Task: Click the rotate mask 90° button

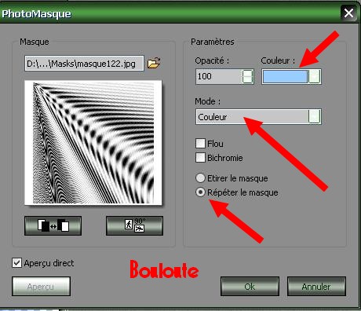Action: [134, 225]
